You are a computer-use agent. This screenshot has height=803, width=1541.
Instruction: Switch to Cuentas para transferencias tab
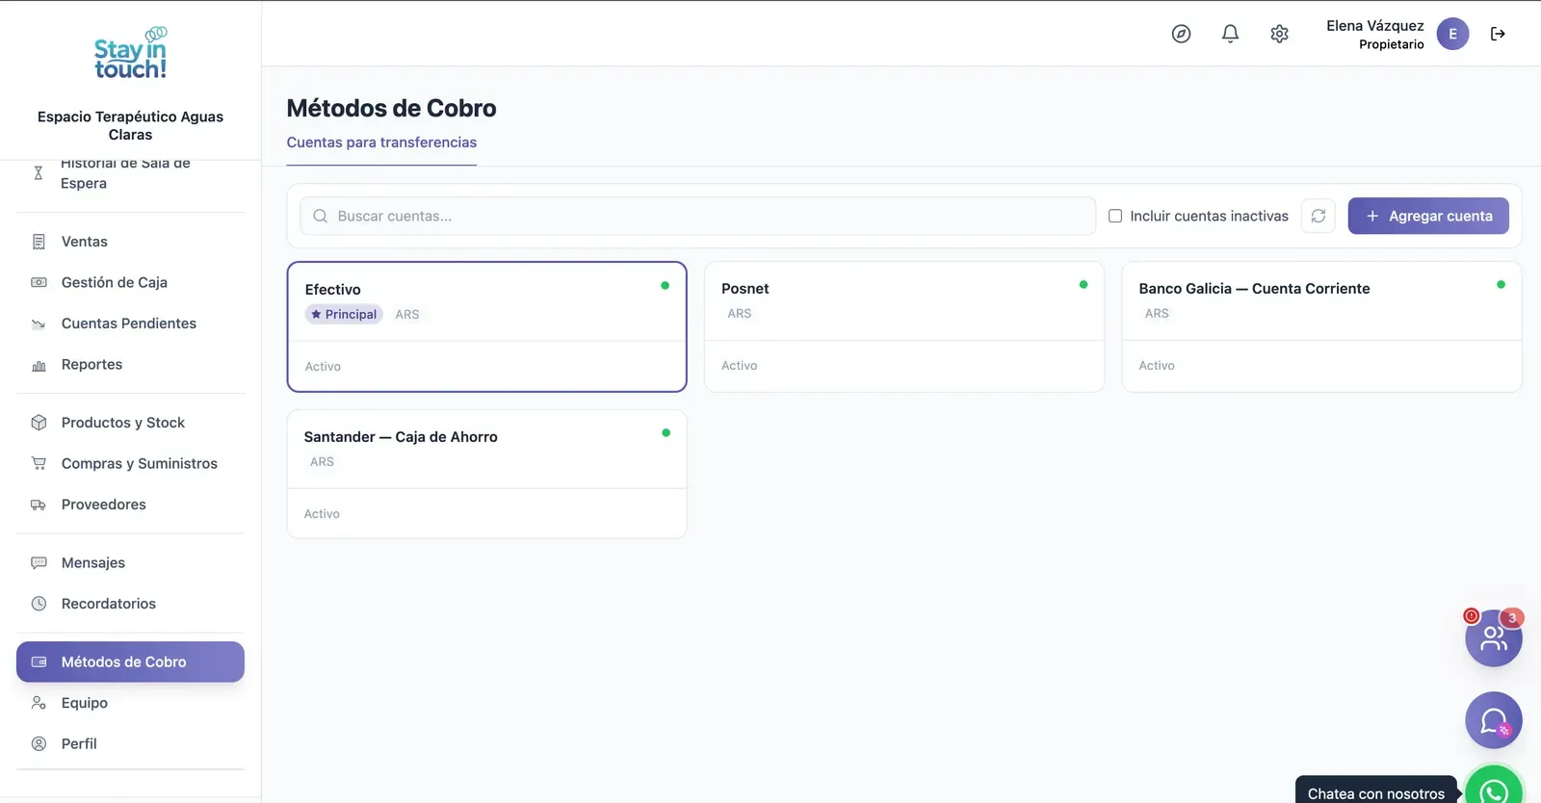point(381,142)
